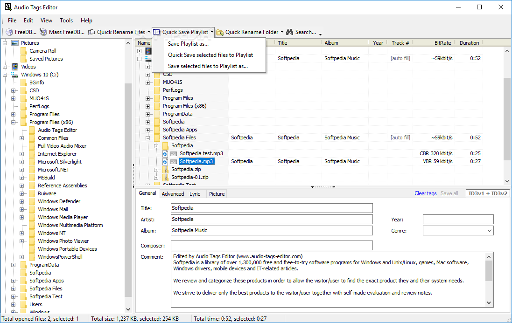Image resolution: width=512 pixels, height=323 pixels.
Task: Collapse the Program Files (x86) tree node
Action: [14, 122]
